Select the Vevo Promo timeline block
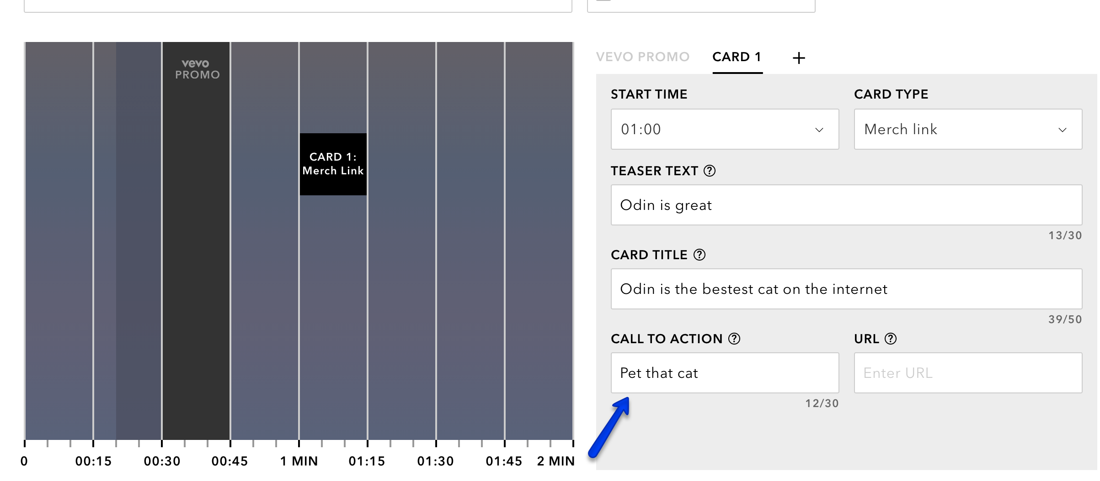Viewport: 1100px width, 481px height. [196, 228]
